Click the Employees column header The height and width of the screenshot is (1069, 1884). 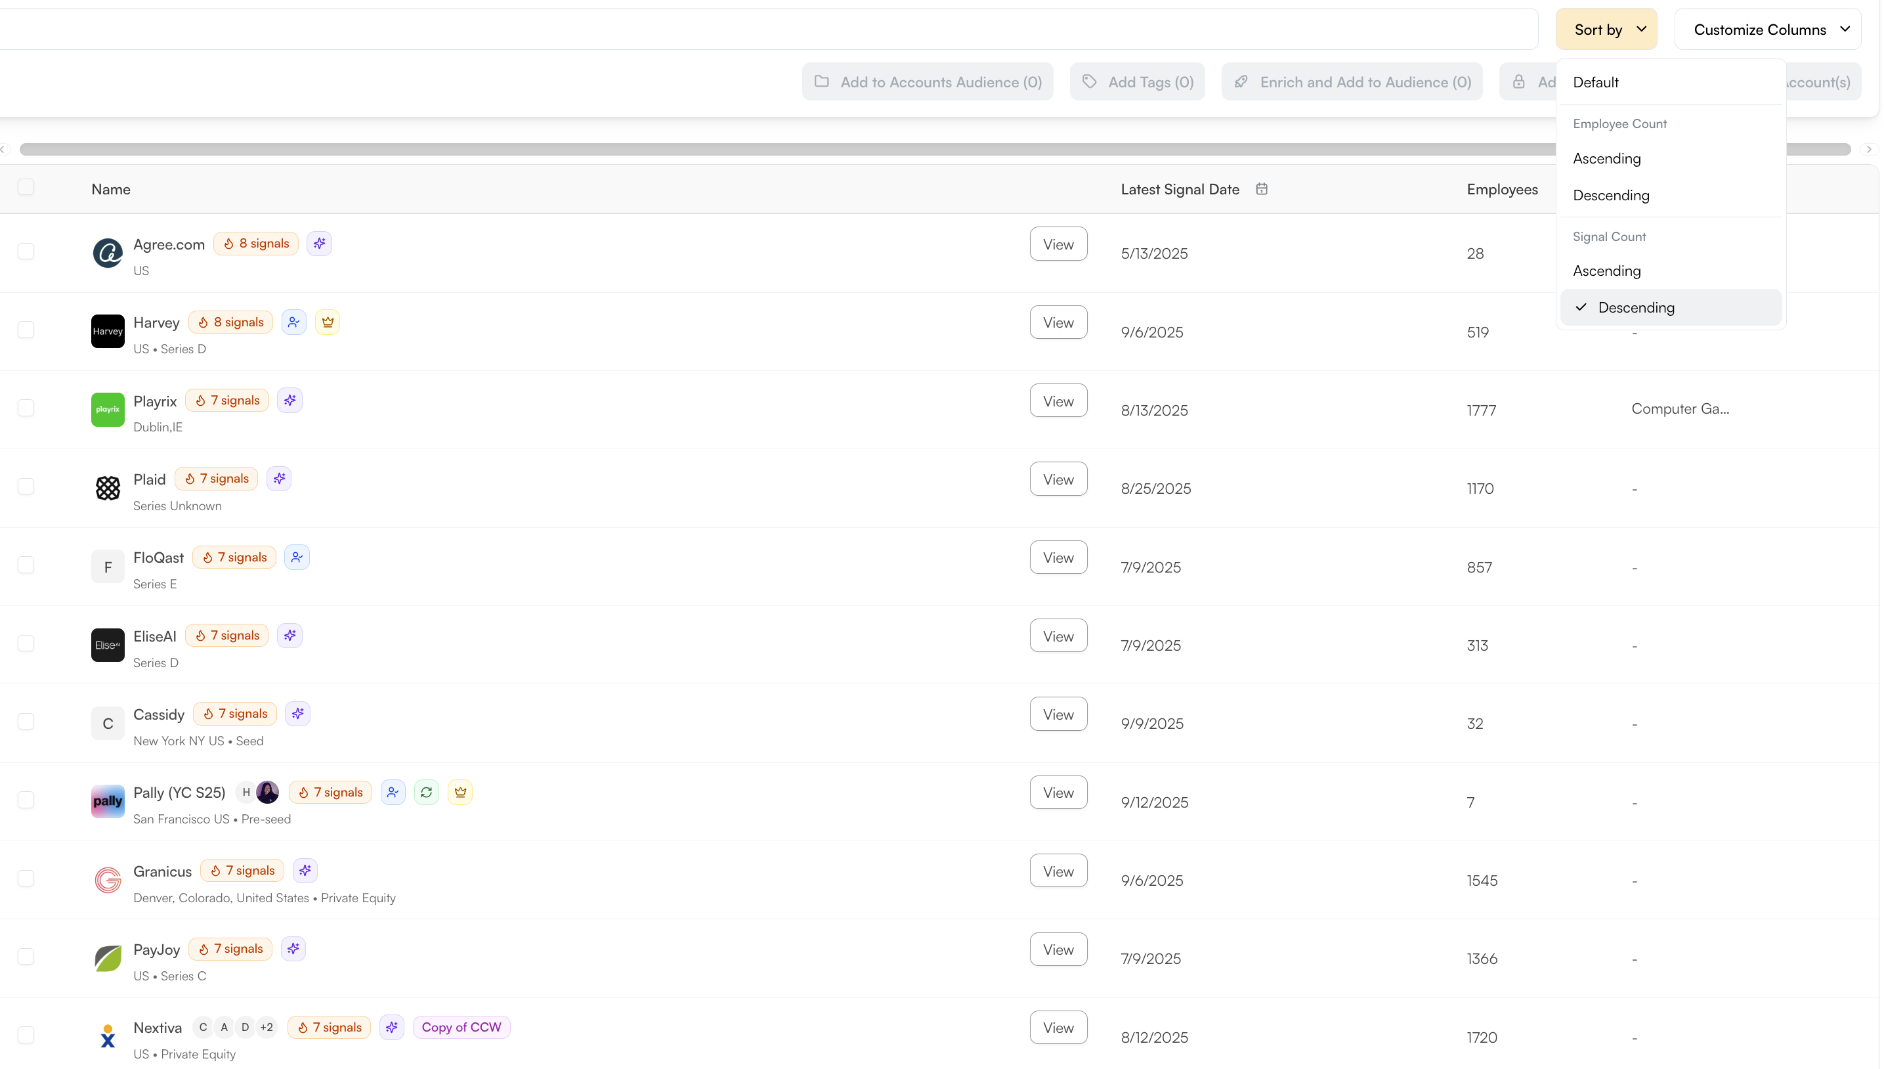[1503, 189]
